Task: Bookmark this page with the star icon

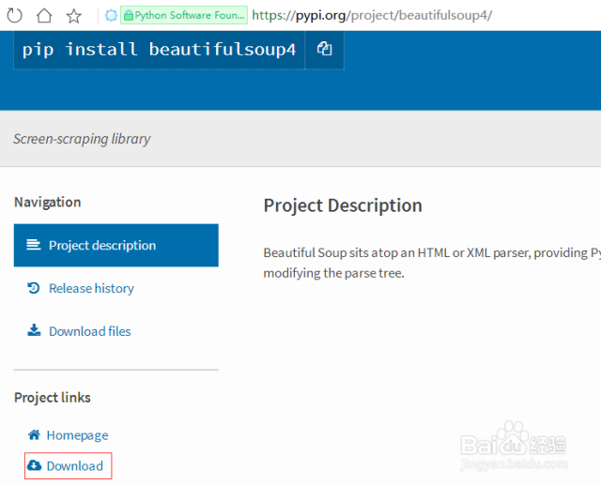Action: (x=74, y=16)
